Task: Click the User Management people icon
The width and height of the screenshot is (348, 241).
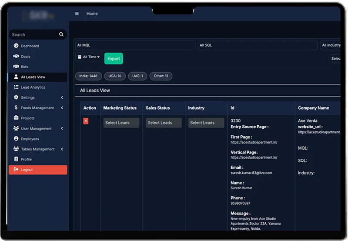Action: pos(16,128)
